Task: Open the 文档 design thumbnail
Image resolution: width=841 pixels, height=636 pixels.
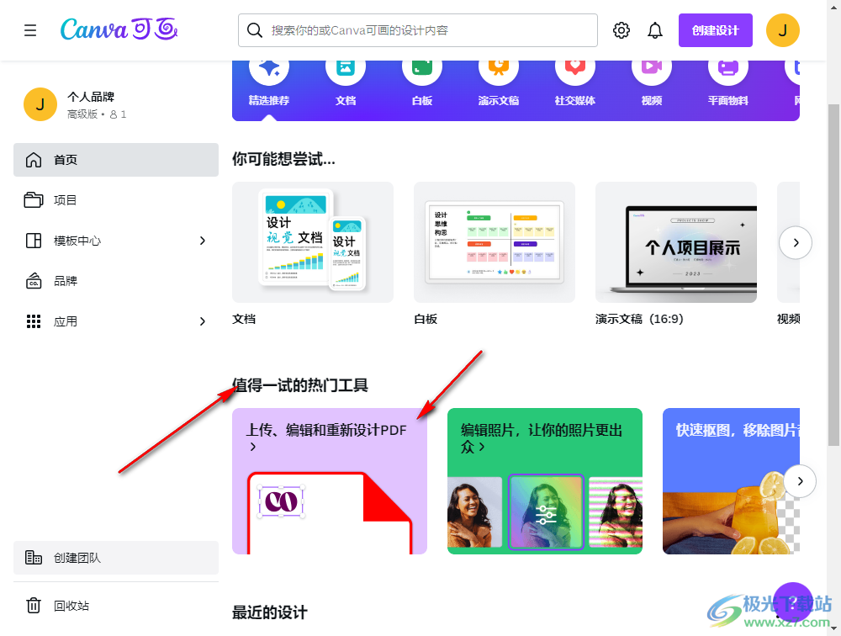Action: 313,242
